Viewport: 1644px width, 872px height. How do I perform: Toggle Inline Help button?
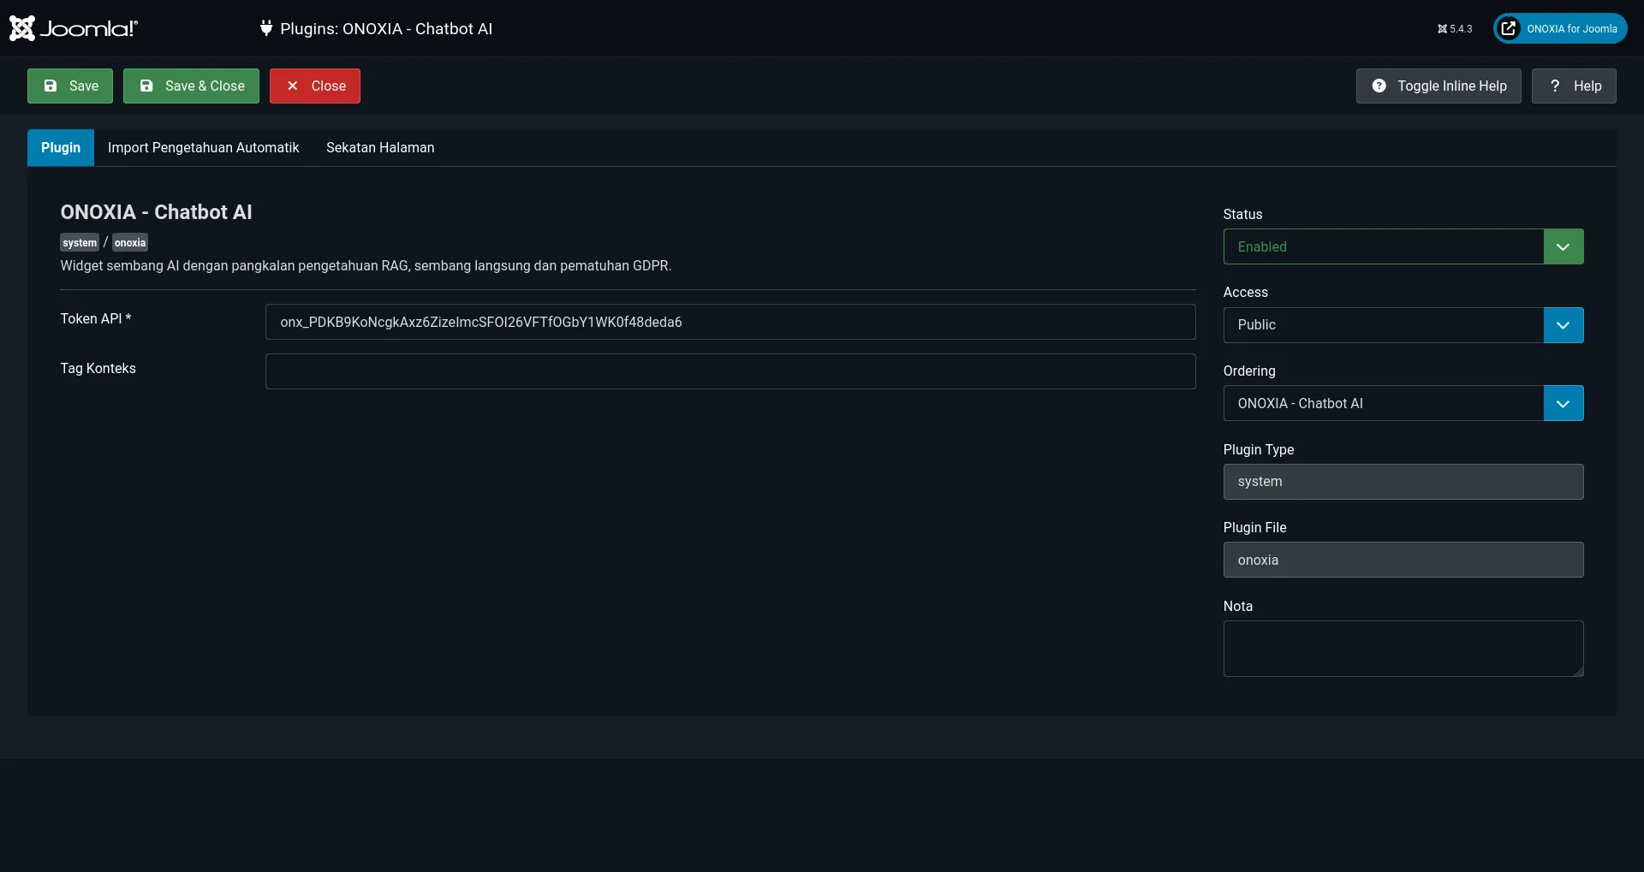[x=1438, y=86]
